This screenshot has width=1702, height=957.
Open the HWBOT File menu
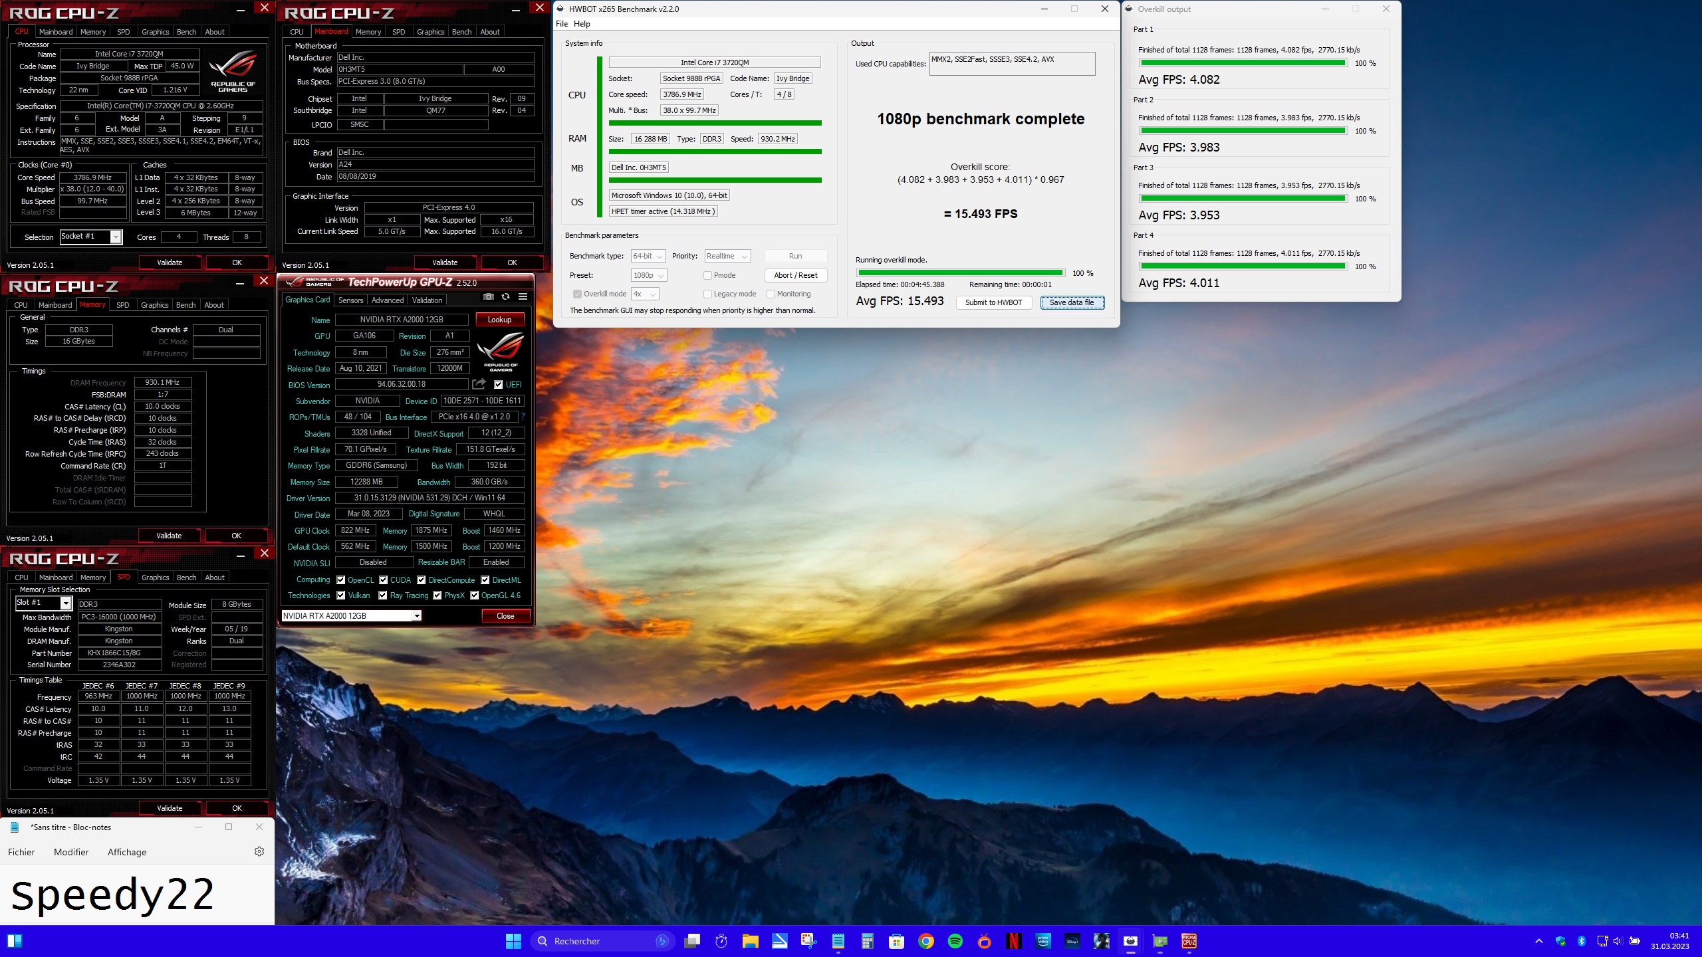pos(562,24)
